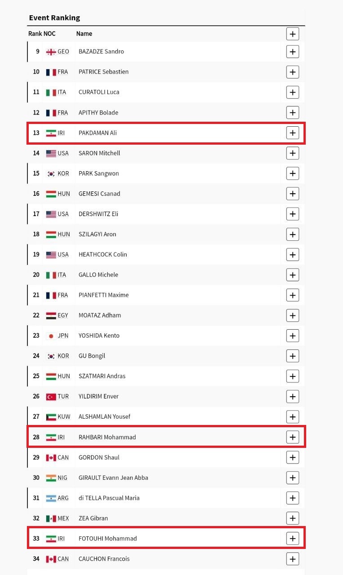Expand FOTOUHI Mohammad's row details
The image size is (343, 575).
tap(292, 539)
